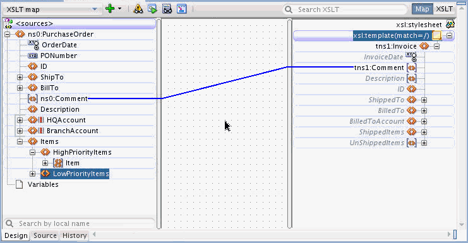Screen dimensions: 468x243
Task: Select the ns0:PurchaseOrder element icon
Action: 20,34
